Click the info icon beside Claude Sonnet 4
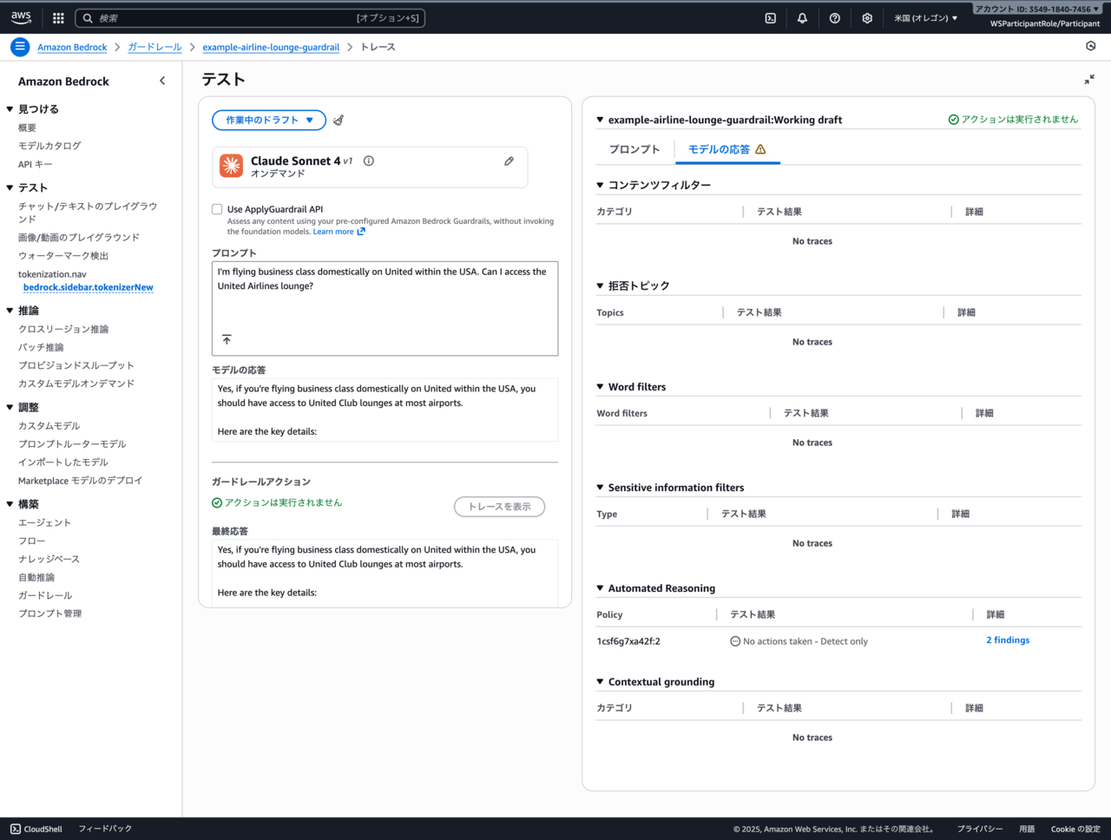The height and width of the screenshot is (840, 1111). [x=369, y=161]
